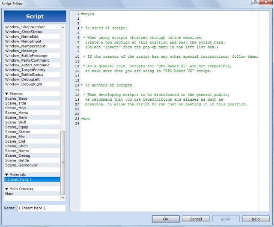The height and width of the screenshot is (227, 274).
Task: Open Help for the Script Editor
Action: [x=256, y=219]
